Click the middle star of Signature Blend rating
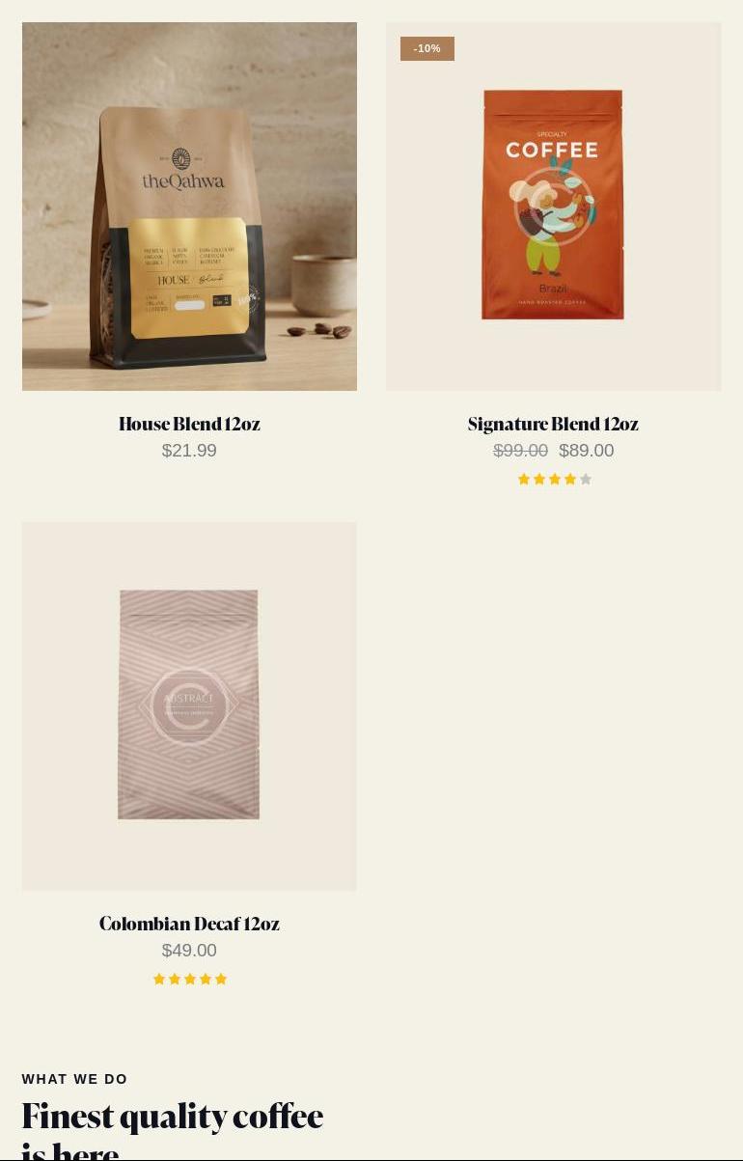This screenshot has height=1161, width=743. [x=555, y=480]
